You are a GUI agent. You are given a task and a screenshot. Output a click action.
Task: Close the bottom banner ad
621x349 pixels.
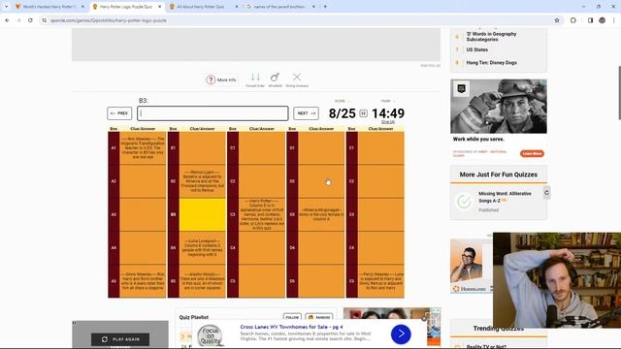click(x=424, y=319)
